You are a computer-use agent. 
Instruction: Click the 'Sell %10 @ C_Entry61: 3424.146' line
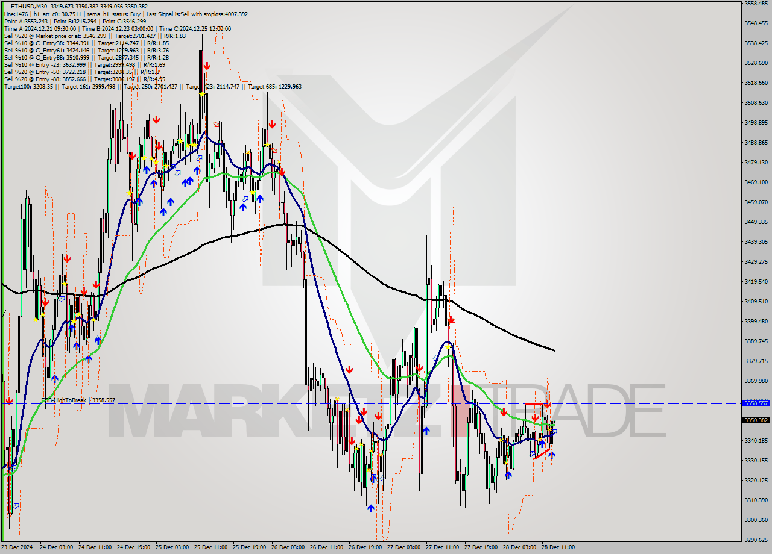click(86, 50)
